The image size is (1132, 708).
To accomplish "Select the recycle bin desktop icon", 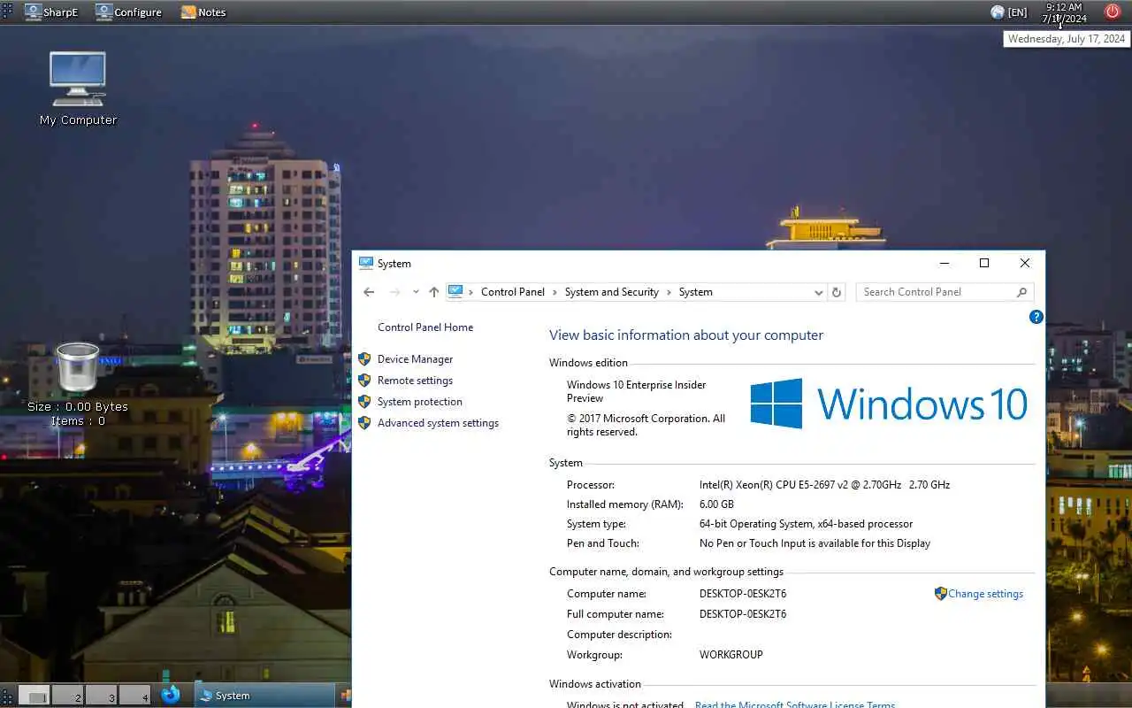I will pos(77,367).
